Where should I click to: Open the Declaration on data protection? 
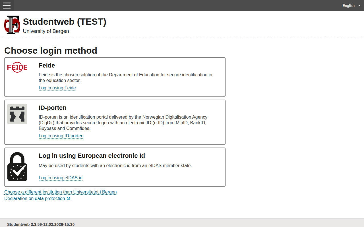[35, 198]
